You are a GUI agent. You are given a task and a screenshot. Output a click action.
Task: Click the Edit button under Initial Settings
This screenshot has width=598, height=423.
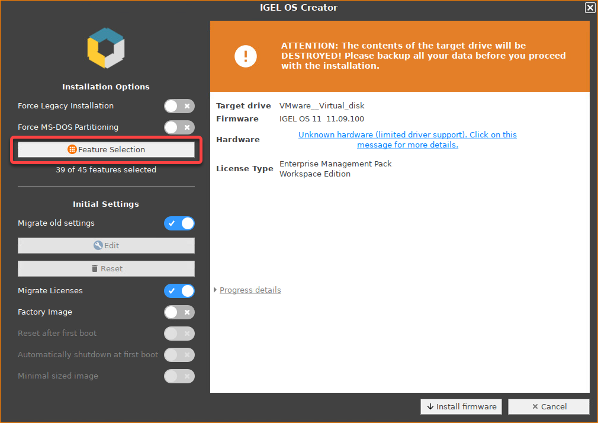pos(106,245)
